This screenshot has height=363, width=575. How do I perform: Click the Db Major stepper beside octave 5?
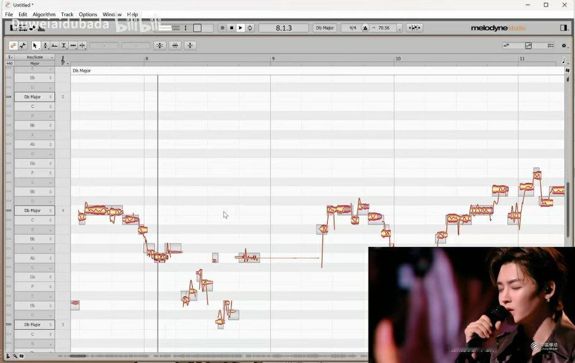tap(50, 97)
